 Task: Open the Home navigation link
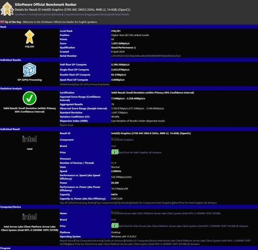click(32, 14)
